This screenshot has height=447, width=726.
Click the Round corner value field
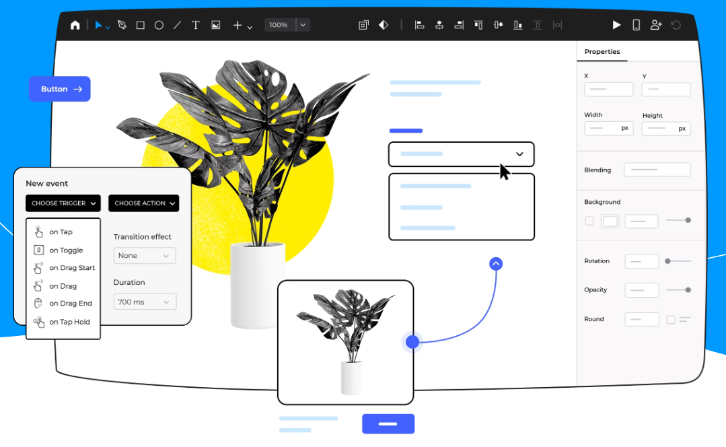coord(642,319)
